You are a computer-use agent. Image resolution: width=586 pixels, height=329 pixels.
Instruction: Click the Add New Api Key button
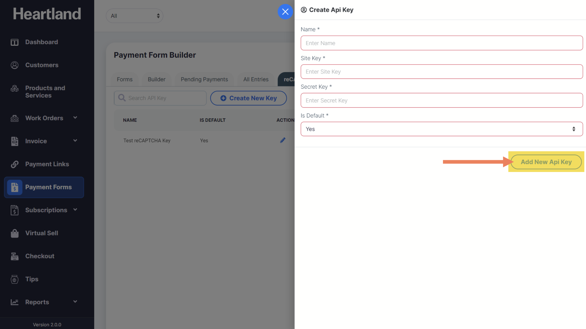pyautogui.click(x=546, y=162)
